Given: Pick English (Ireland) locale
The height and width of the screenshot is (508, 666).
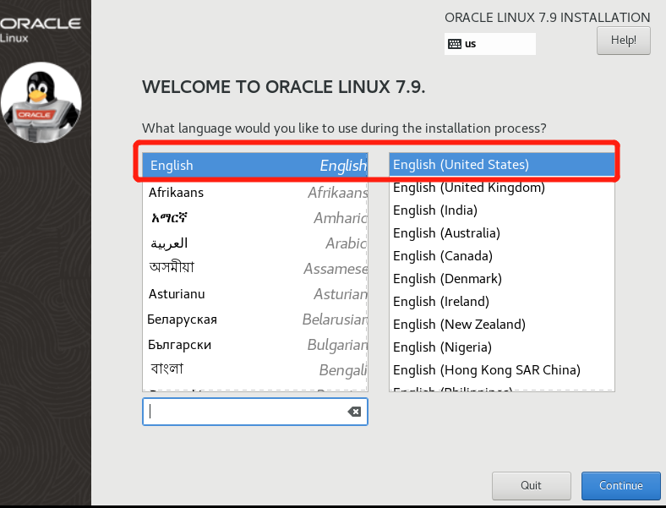Looking at the screenshot, I should (x=502, y=302).
